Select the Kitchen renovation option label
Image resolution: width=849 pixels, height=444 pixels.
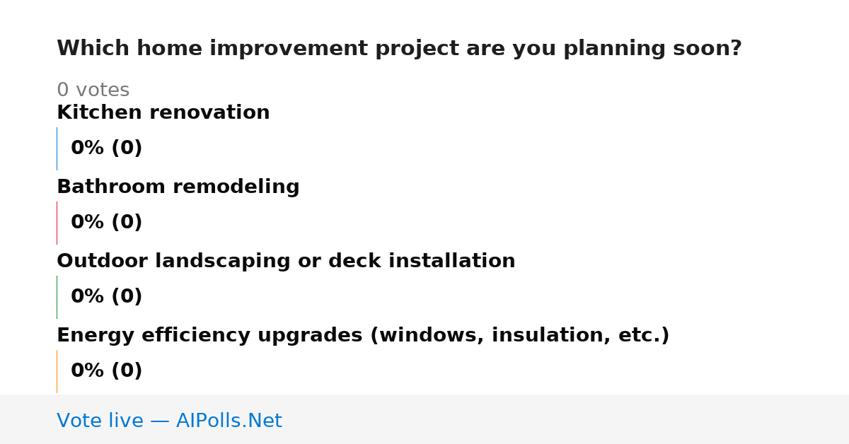coord(163,112)
